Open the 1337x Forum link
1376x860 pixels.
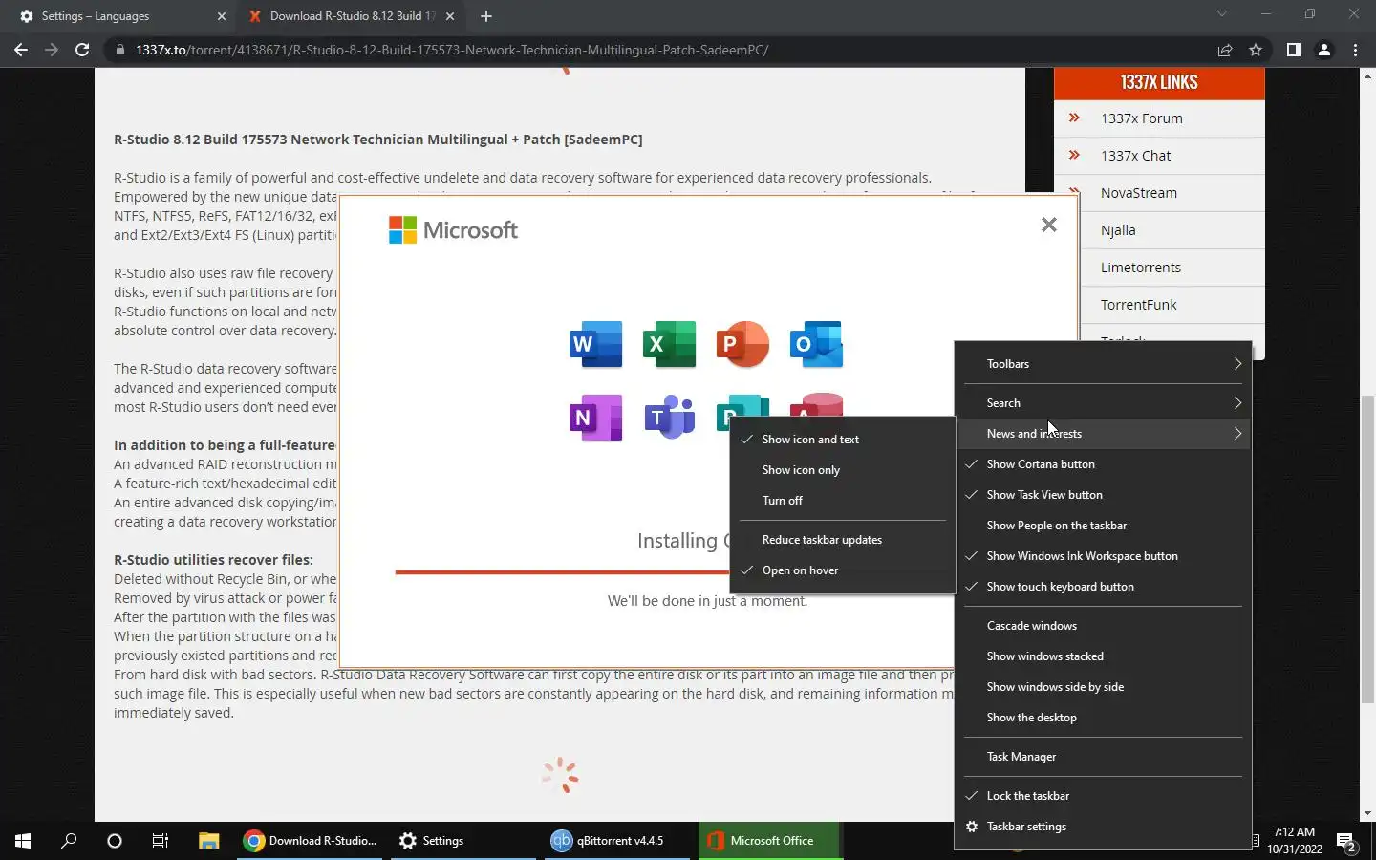click(x=1141, y=118)
